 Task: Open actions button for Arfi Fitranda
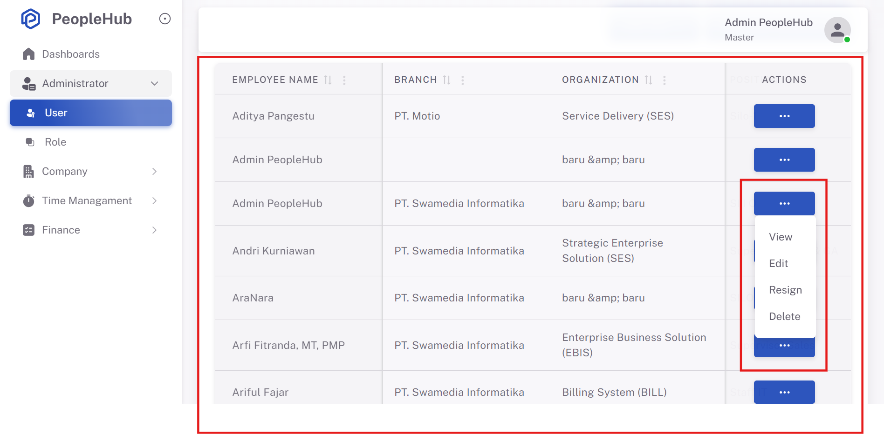point(784,347)
